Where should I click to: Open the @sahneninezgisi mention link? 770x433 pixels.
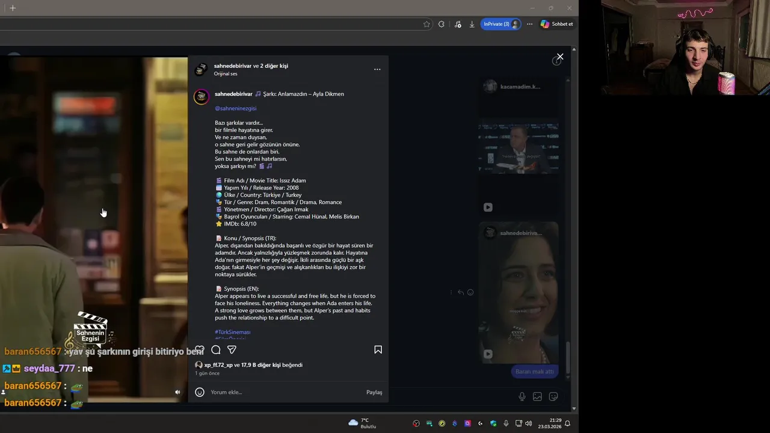[235, 108]
